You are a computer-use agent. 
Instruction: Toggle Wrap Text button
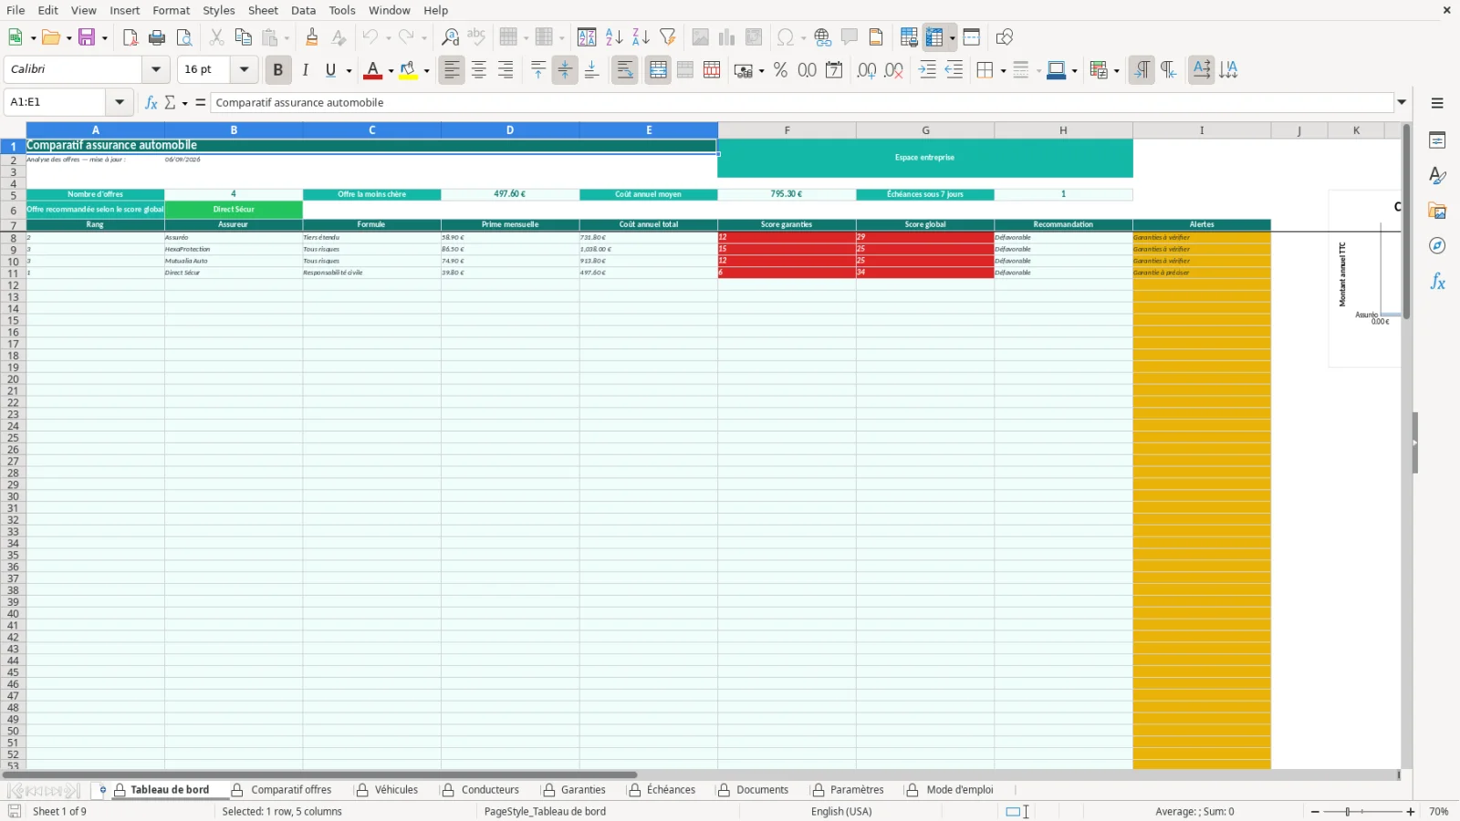pyautogui.click(x=625, y=70)
